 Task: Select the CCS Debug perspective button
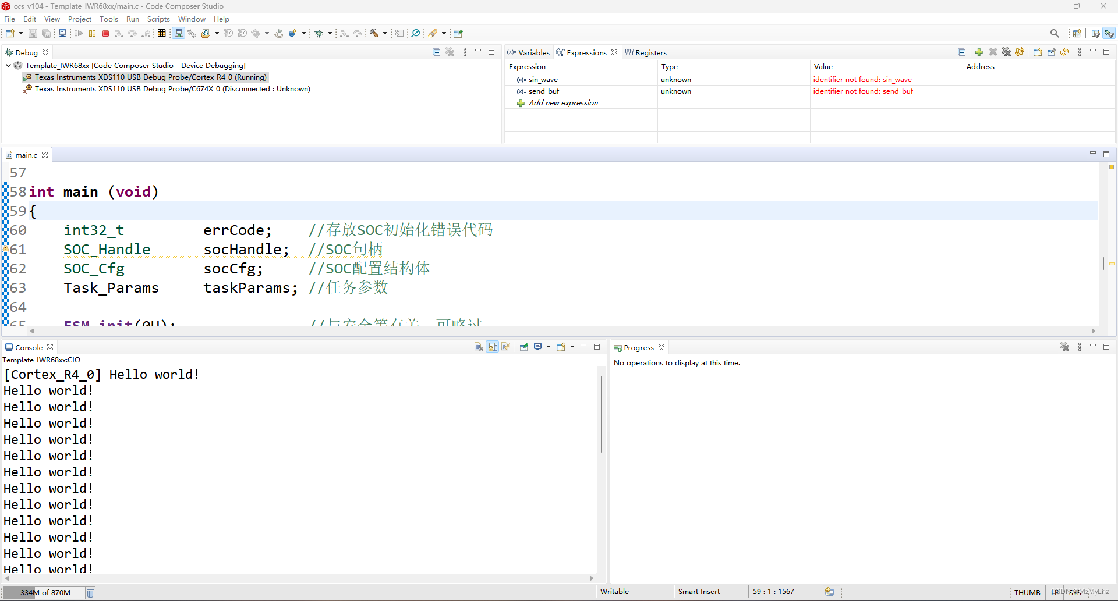click(x=1109, y=34)
